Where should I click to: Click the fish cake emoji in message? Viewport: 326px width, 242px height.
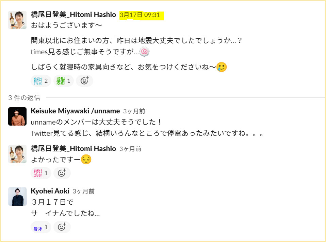pyautogui.click(x=144, y=52)
